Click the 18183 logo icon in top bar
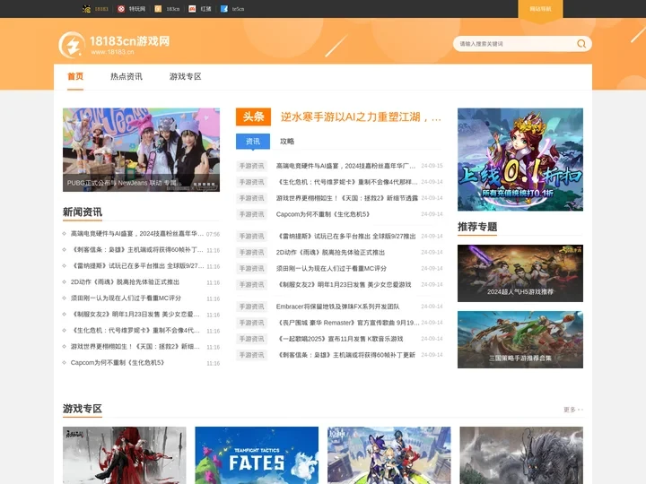The image size is (646, 484). [86, 9]
